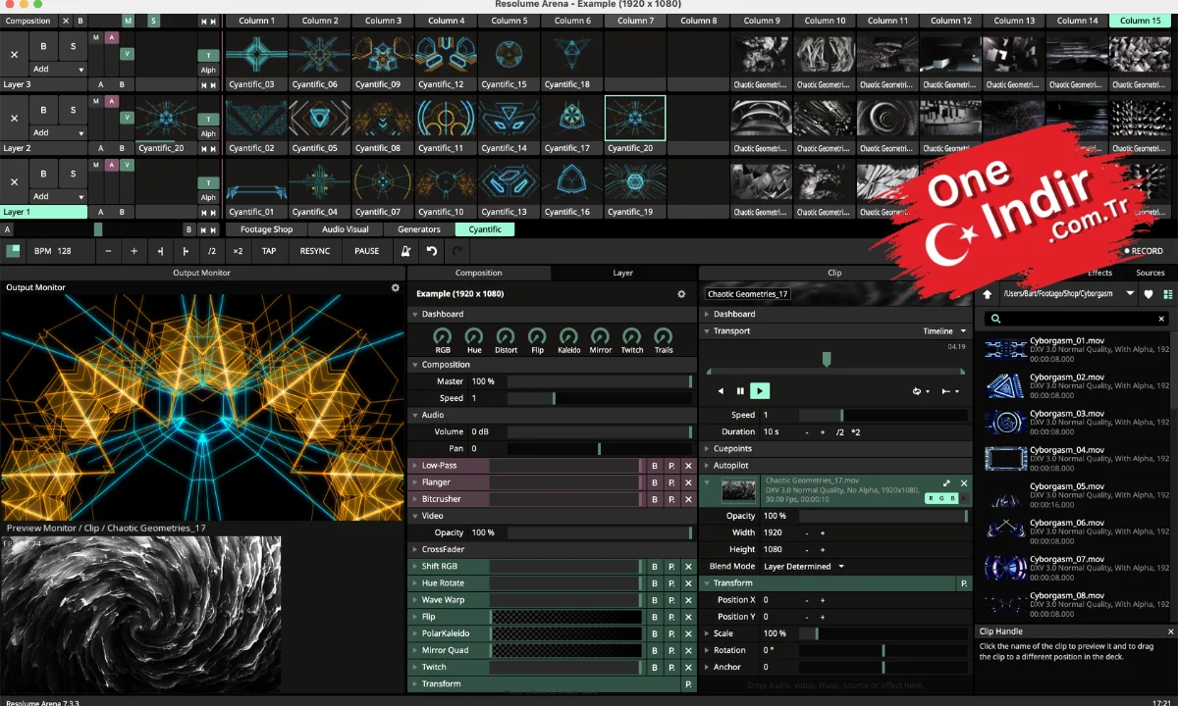Turn the RGB dashboard knob
Screen dimensions: 1178x706
(443, 336)
